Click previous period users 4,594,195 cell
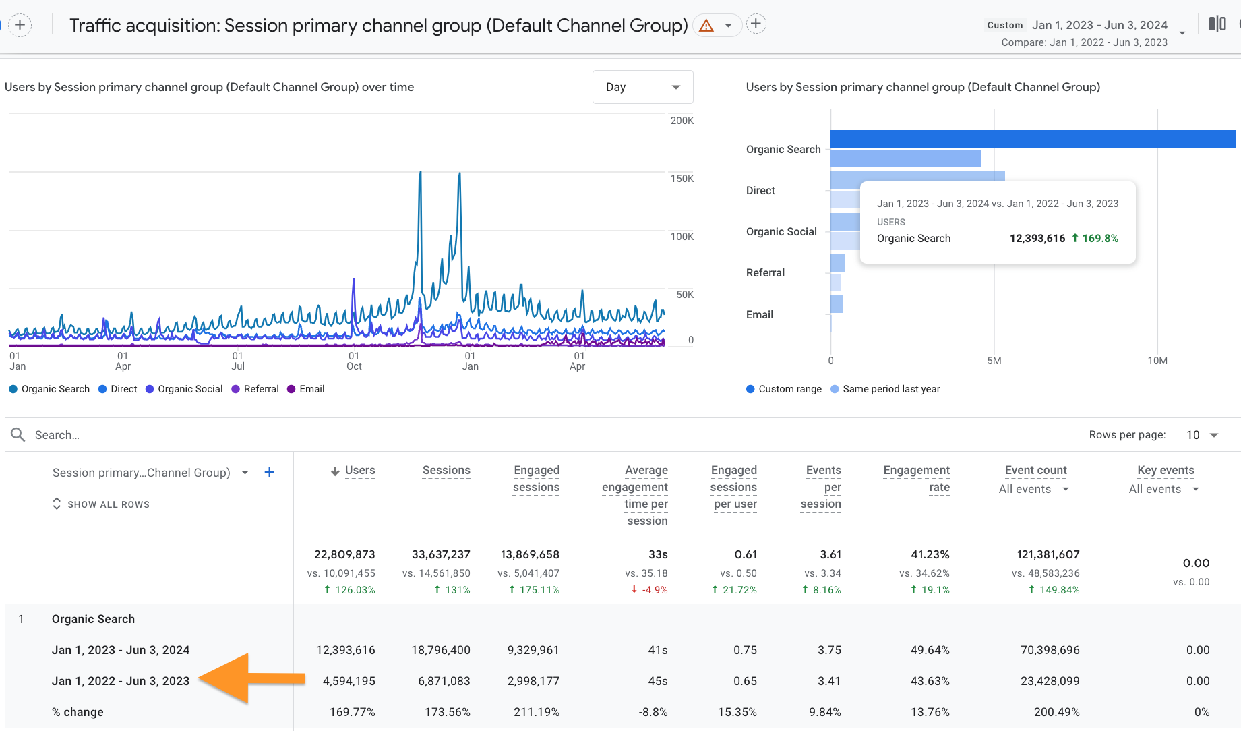This screenshot has height=731, width=1241. click(x=349, y=681)
